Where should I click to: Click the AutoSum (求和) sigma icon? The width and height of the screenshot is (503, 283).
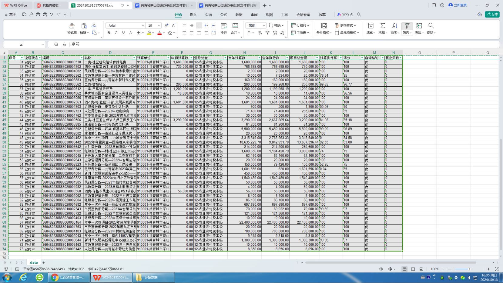coord(383,26)
